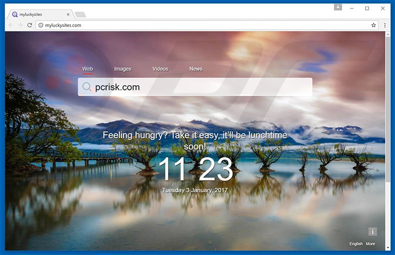Click the Forward navigation arrow
The image size is (395, 255).
[20, 25]
